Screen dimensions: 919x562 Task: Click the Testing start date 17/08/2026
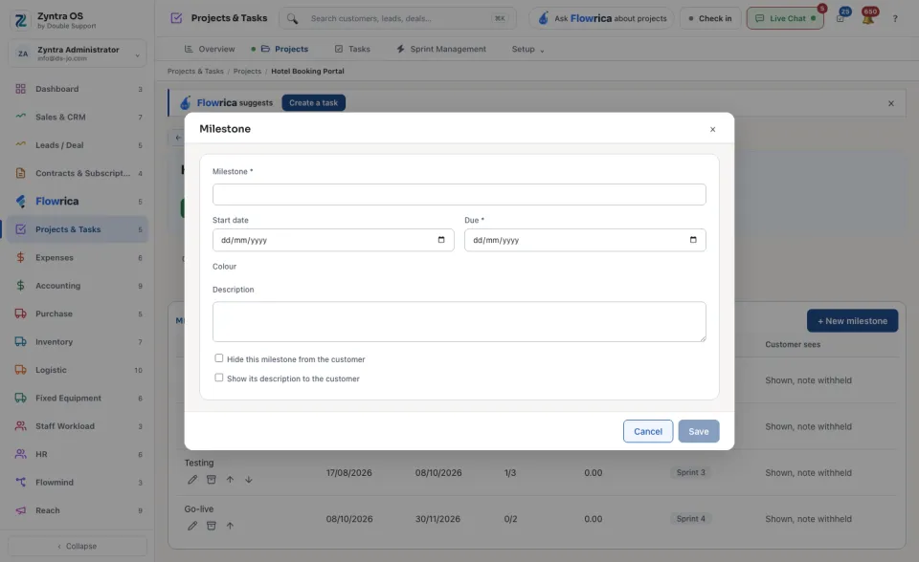pos(348,472)
